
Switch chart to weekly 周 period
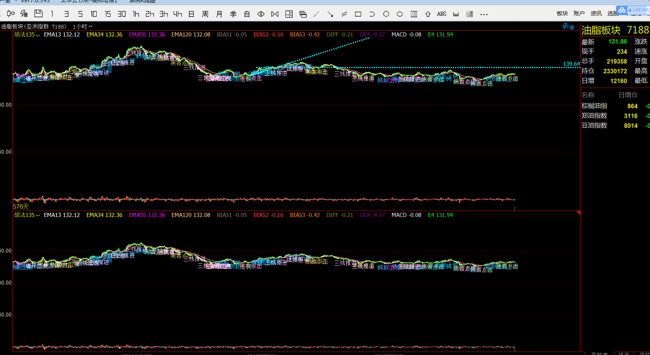[x=205, y=14]
